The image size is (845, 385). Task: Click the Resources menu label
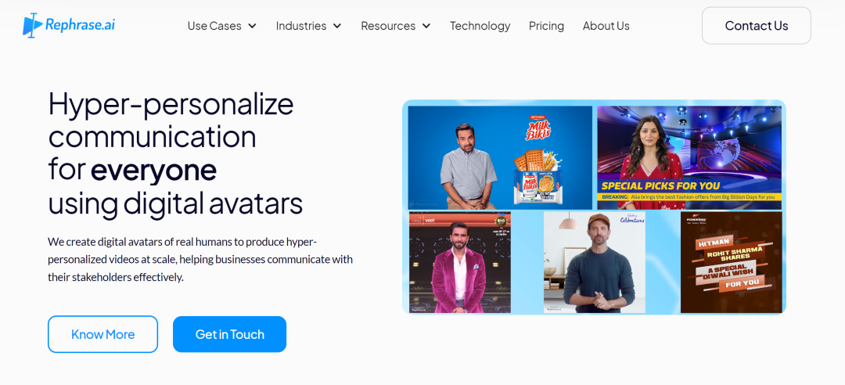click(388, 26)
